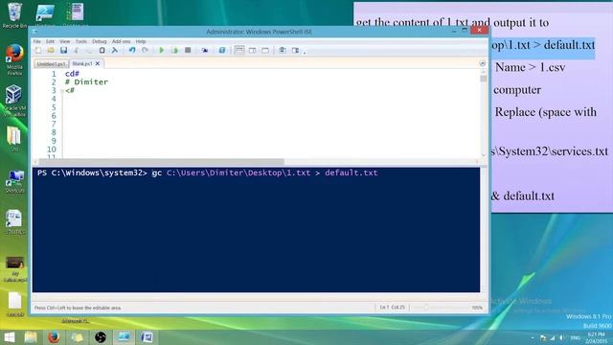Click the Ln 1 Col 25 status indicator
Screen dimensions: 613x345
[392, 308]
